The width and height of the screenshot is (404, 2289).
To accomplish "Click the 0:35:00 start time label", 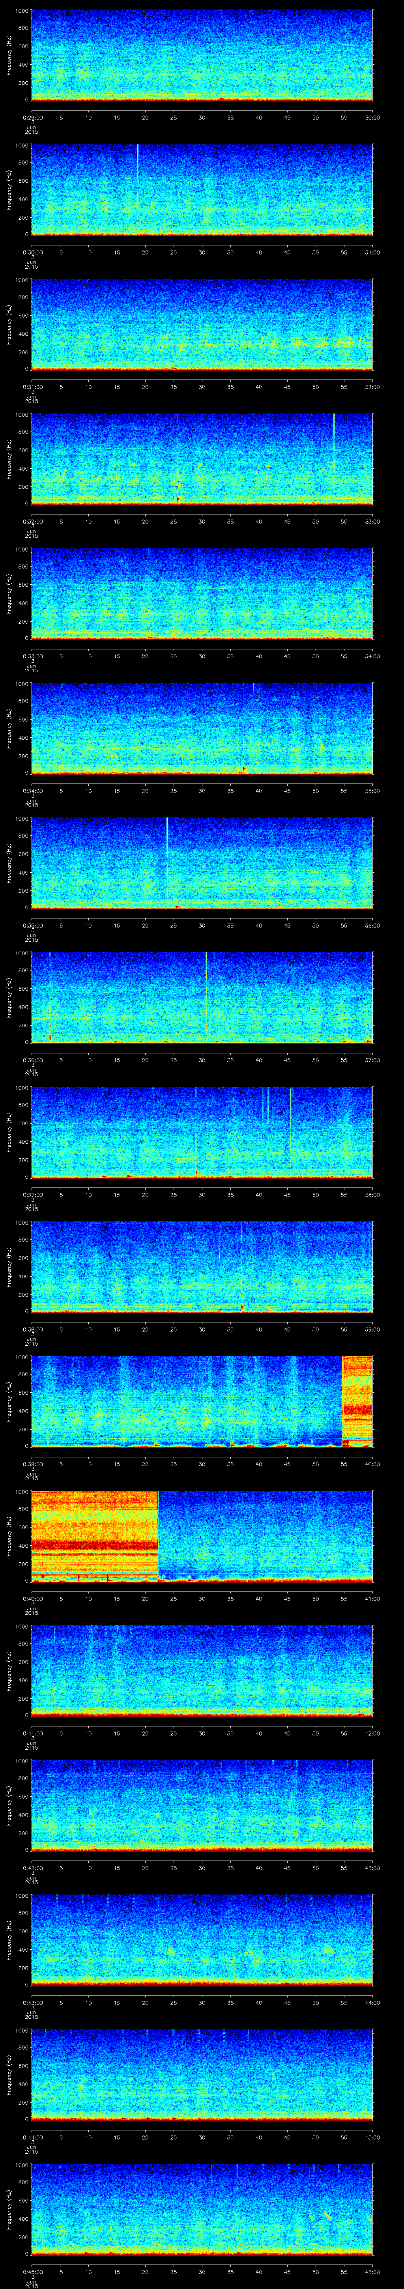I will (32, 925).
